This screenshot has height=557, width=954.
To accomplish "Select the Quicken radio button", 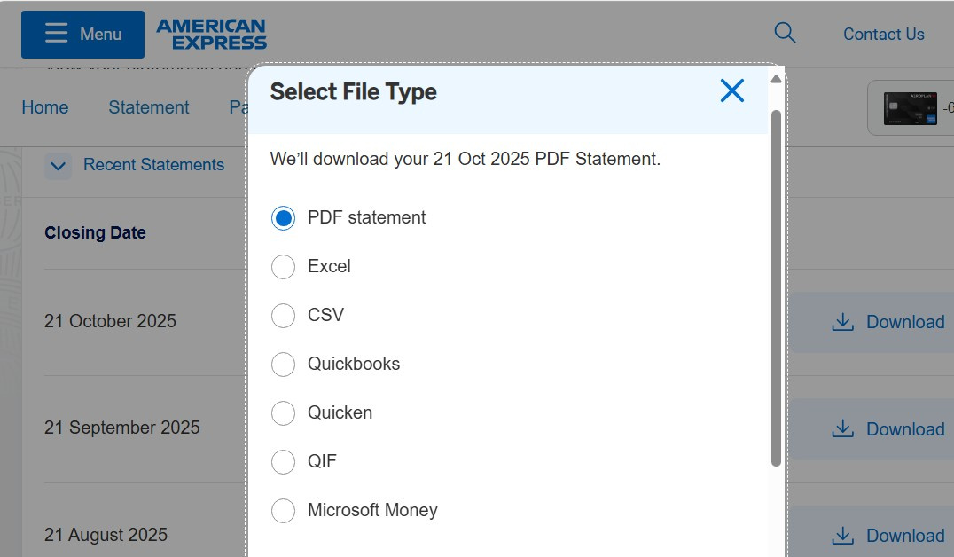I will point(283,413).
